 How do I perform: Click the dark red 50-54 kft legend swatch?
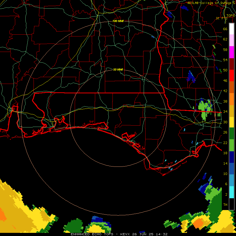pyautogui.click(x=232, y=64)
